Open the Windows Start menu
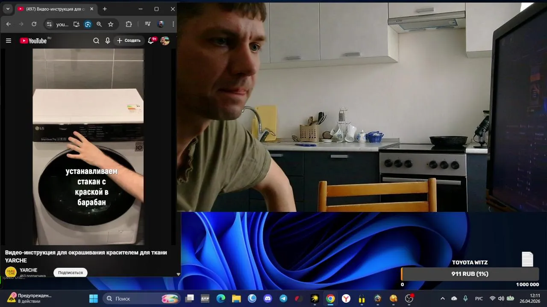 click(x=93, y=298)
